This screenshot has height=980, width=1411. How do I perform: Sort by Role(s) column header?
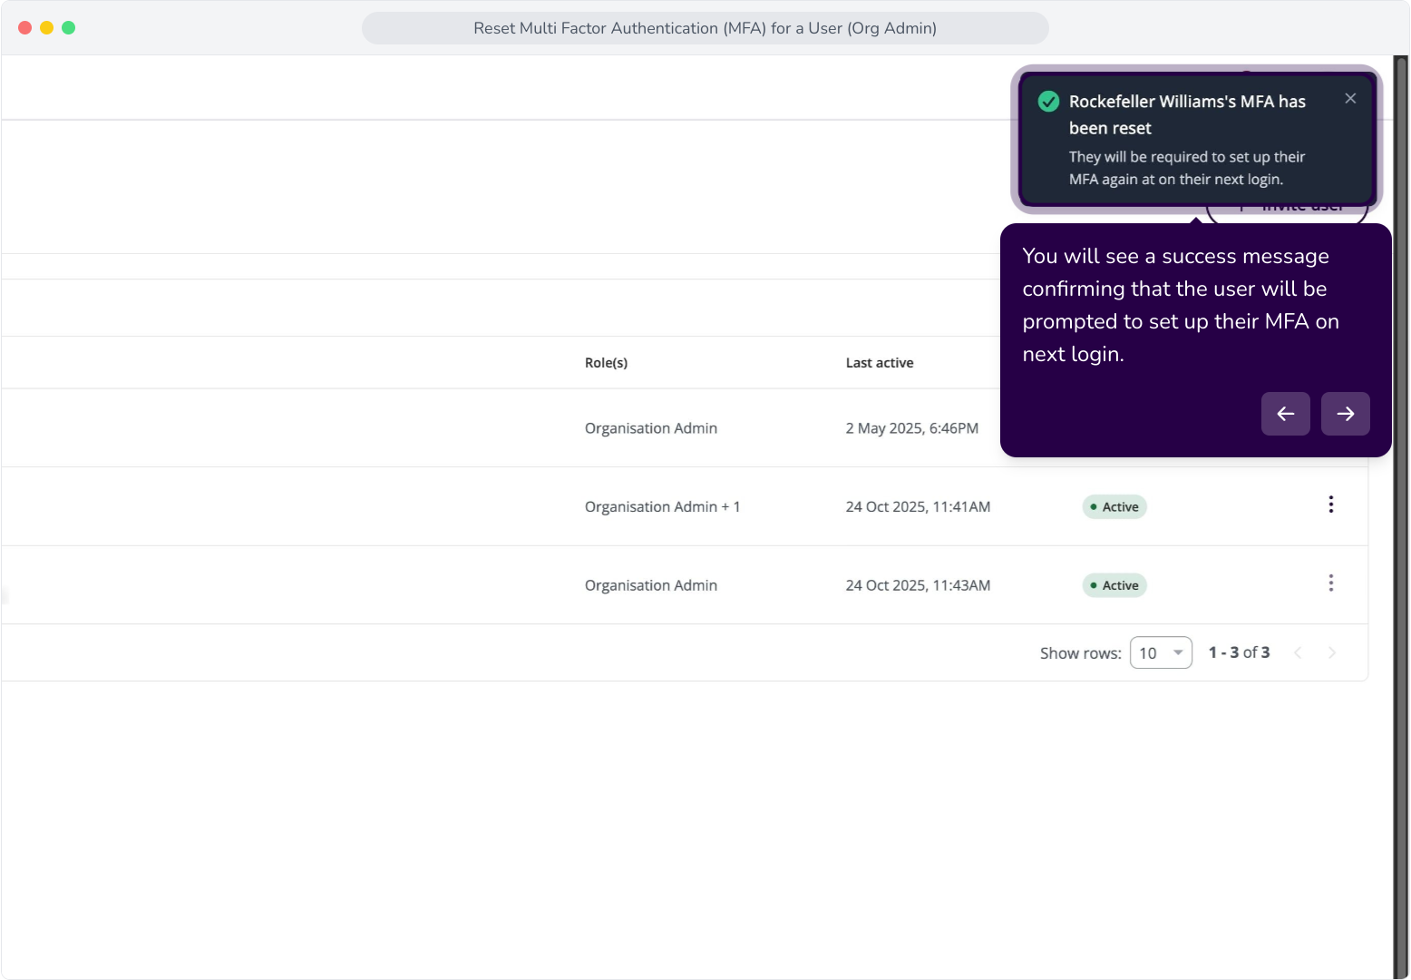tap(606, 363)
